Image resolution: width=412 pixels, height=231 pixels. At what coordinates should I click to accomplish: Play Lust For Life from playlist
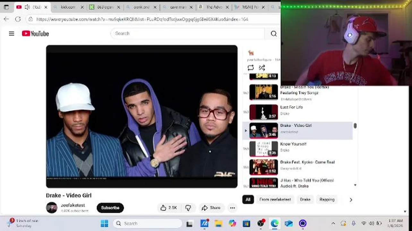tap(297, 112)
